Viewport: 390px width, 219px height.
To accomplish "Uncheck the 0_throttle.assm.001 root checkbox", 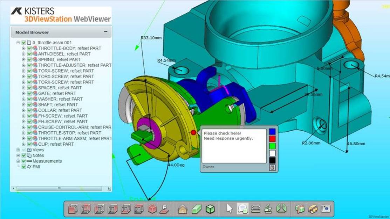I will point(24,43).
